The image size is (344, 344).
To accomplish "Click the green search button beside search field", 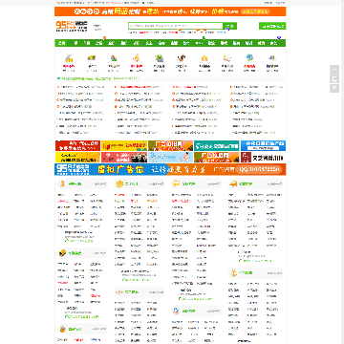I will [230, 26].
